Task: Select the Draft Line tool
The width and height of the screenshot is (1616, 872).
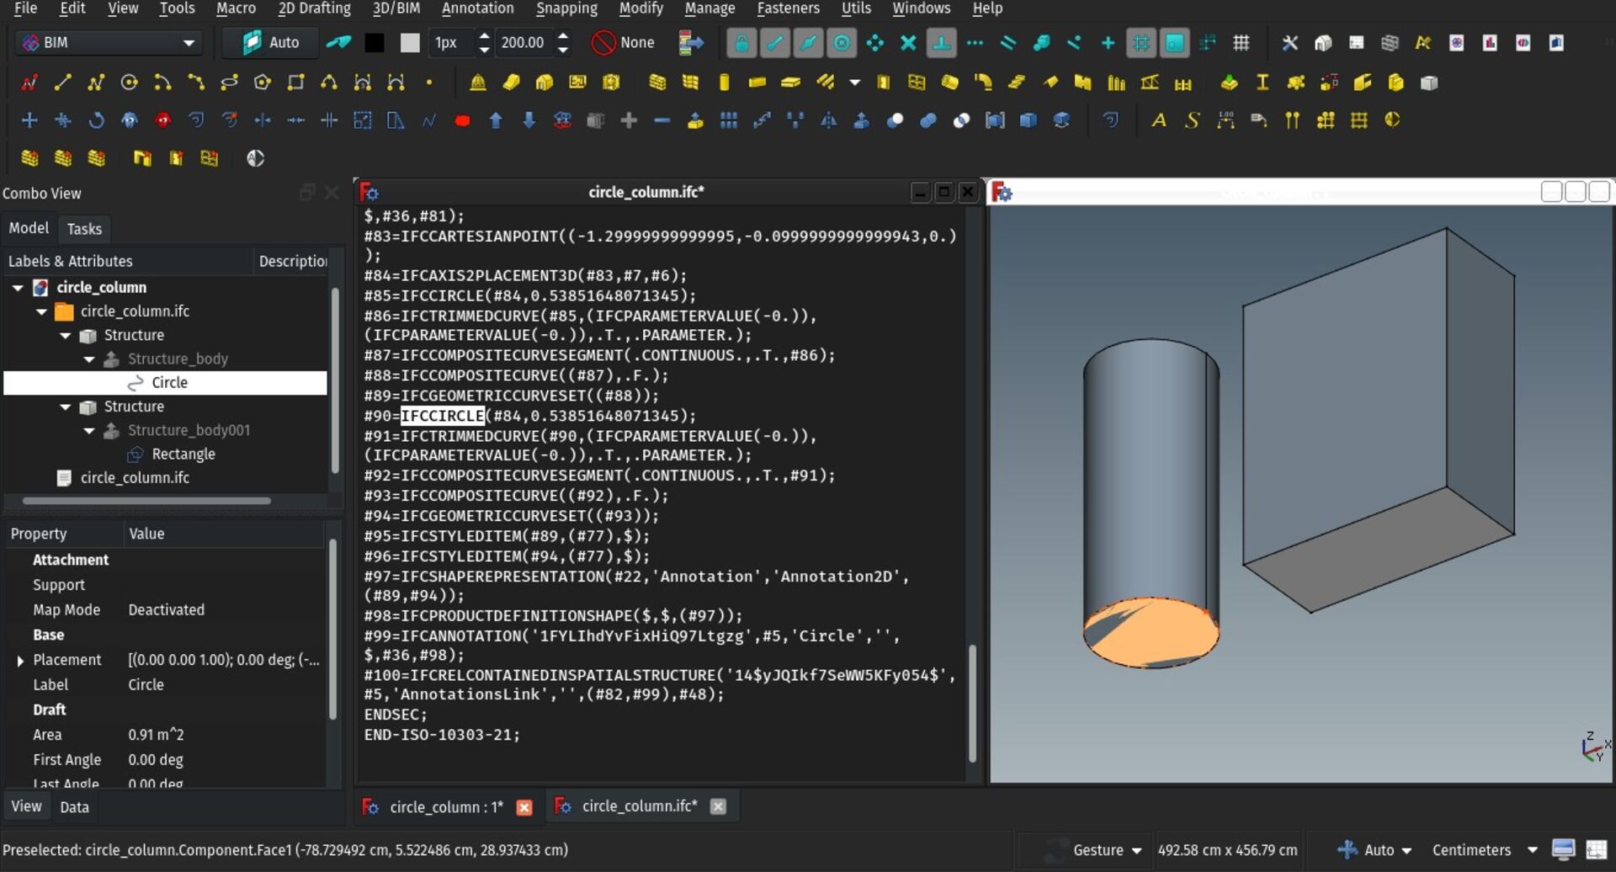Action: tap(62, 82)
